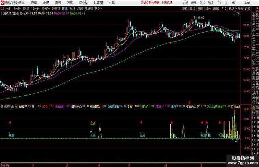Click the diamond icon at chart top right
The width and height of the screenshot is (259, 167).
point(234,14)
